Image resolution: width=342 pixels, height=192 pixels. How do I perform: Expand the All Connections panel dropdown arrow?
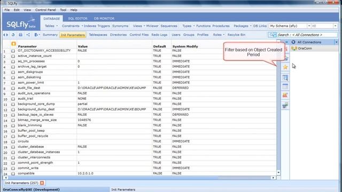(x=336, y=42)
